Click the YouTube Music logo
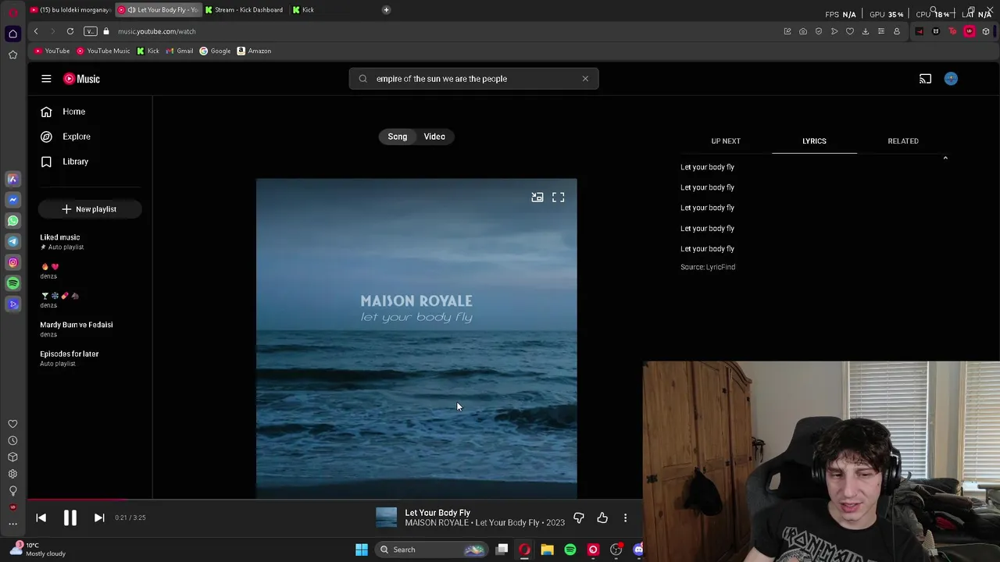1000x562 pixels. pyautogui.click(x=82, y=79)
